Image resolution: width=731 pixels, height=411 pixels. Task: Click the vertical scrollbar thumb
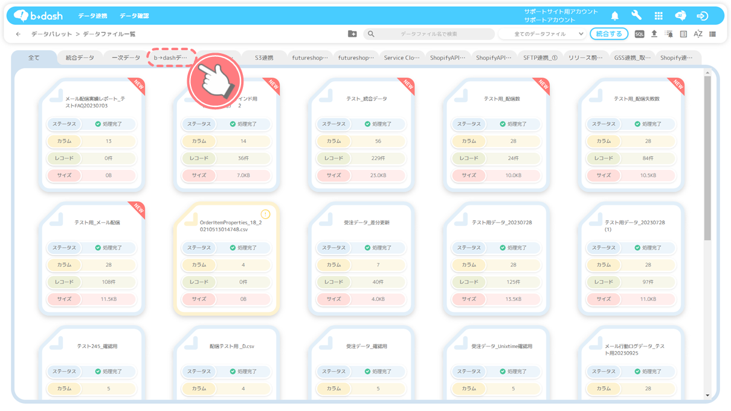point(707,158)
